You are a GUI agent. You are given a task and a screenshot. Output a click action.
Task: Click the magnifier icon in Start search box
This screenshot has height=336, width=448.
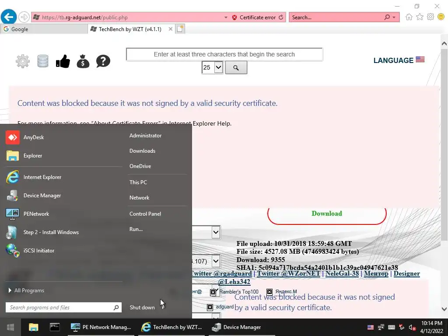116,308
